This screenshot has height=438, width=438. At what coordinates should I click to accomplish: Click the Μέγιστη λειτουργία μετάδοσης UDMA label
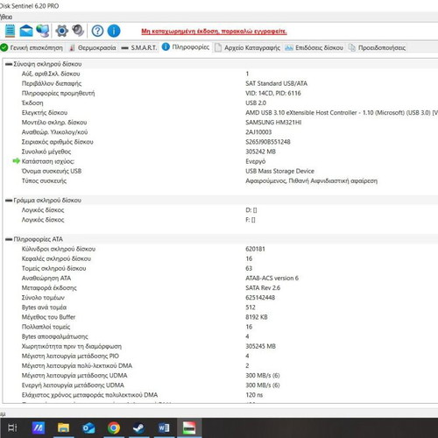click(74, 376)
